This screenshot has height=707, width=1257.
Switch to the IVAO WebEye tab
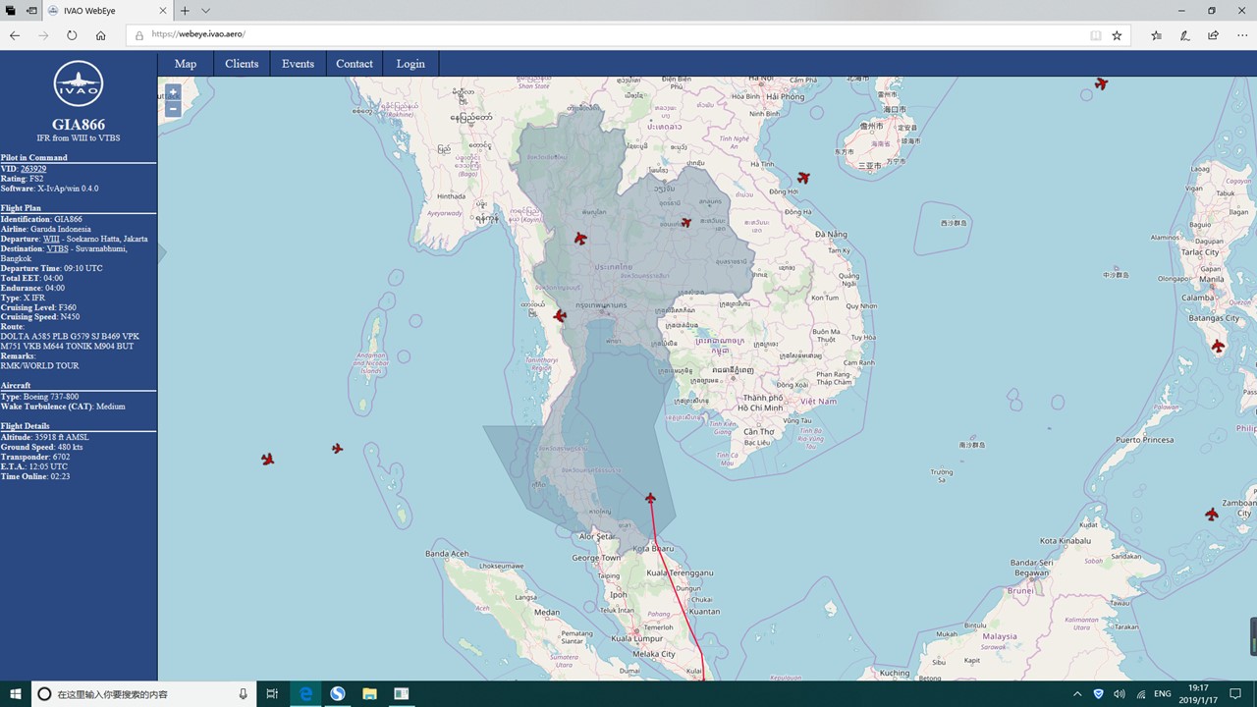[x=108, y=11]
